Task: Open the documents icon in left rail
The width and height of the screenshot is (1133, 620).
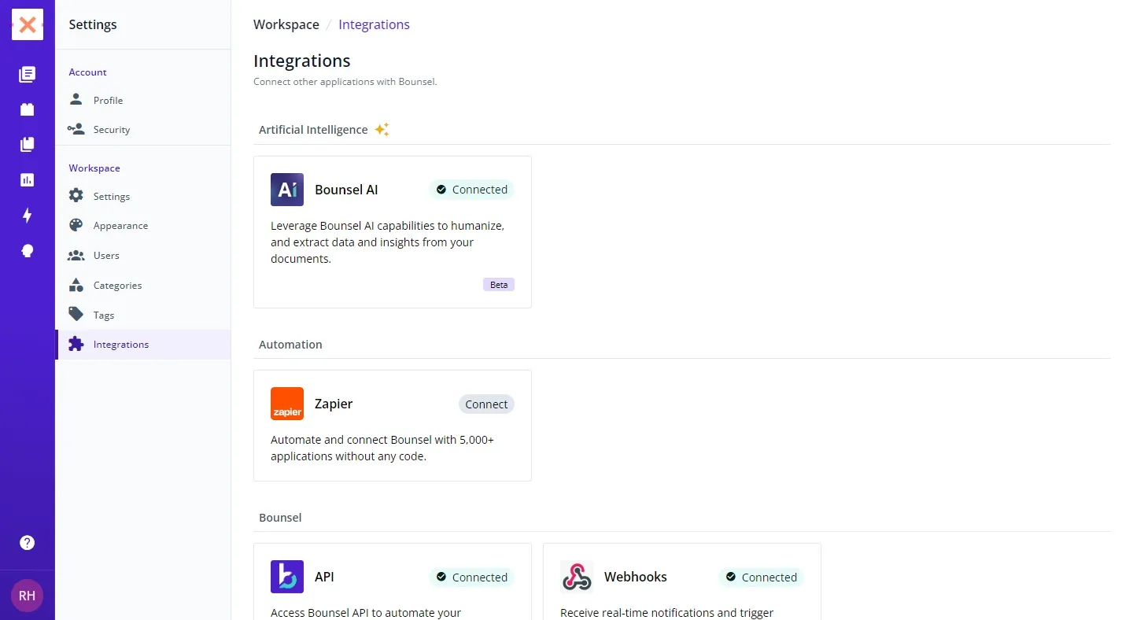Action: [x=28, y=75]
